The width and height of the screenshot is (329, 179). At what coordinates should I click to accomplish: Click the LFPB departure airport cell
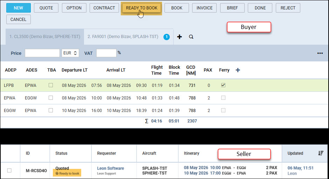[x=9, y=85]
